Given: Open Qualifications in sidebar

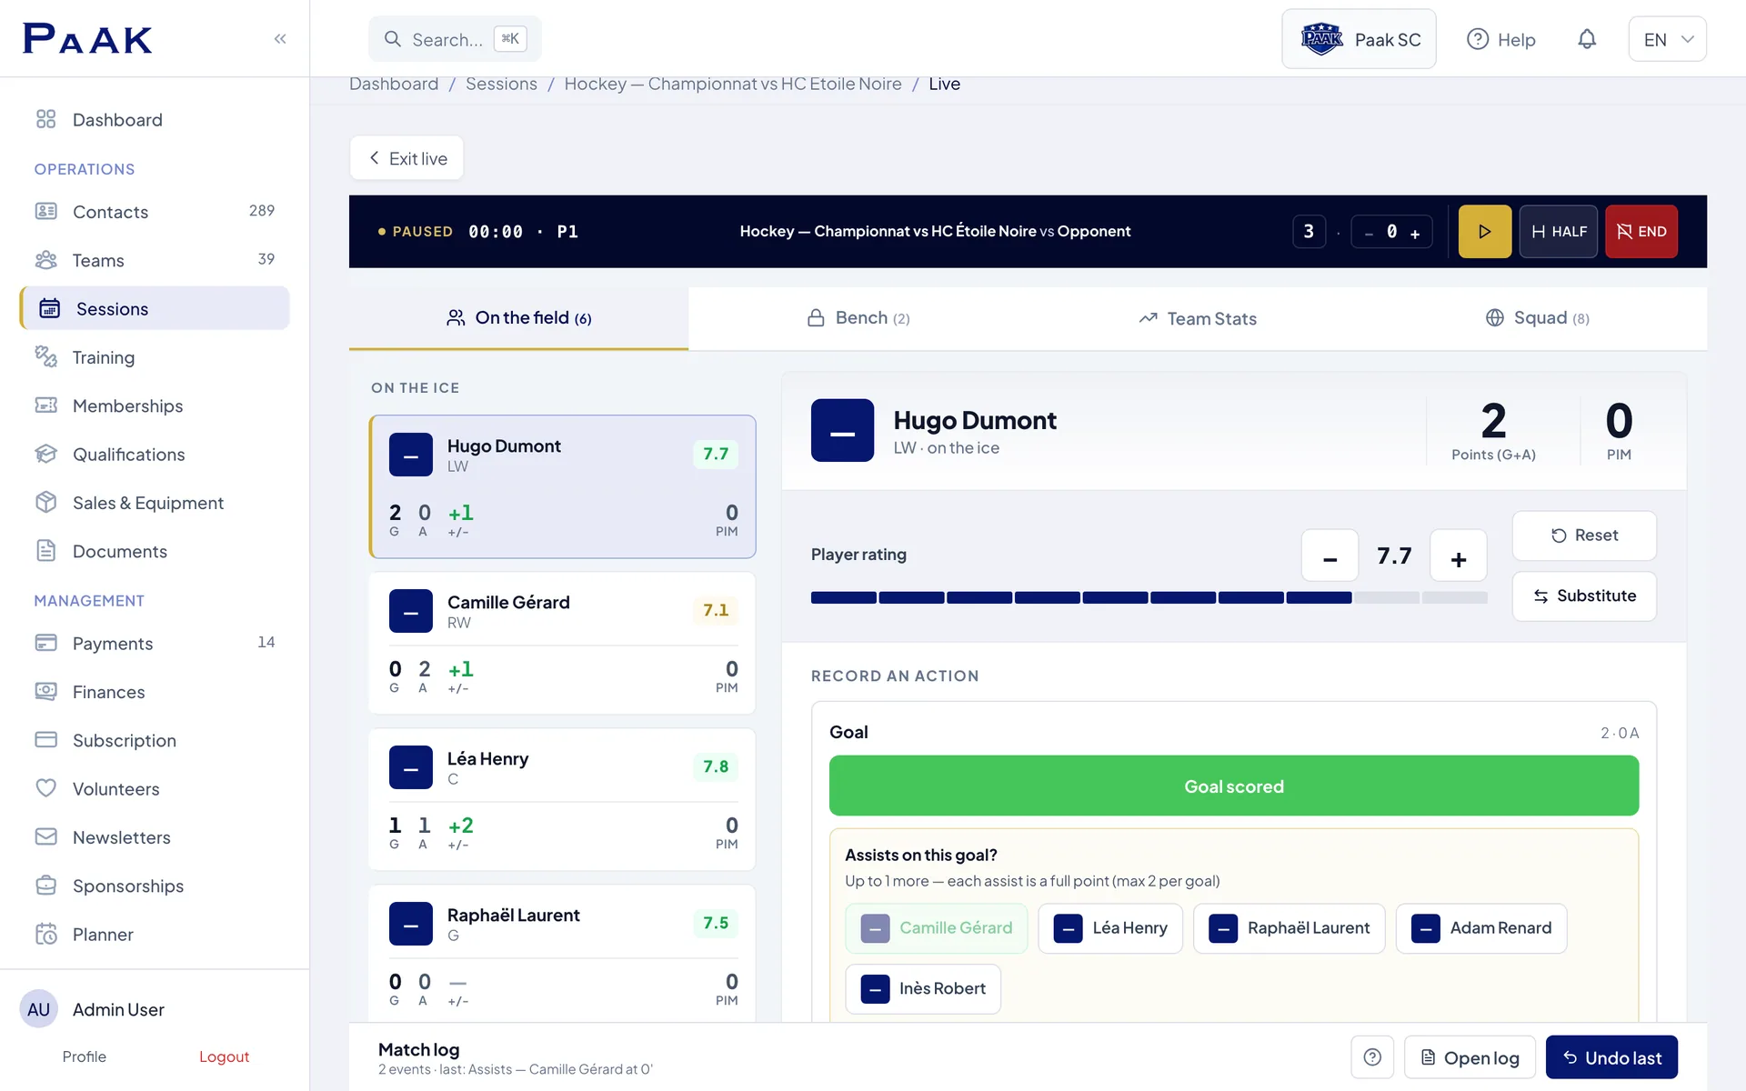Looking at the screenshot, I should click(x=155, y=455).
